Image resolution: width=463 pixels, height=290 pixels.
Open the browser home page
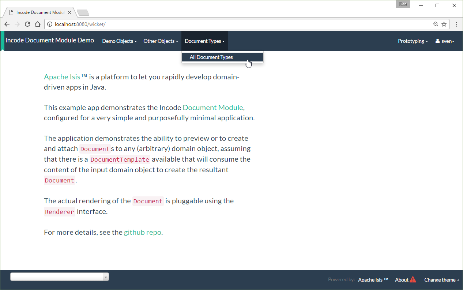pyautogui.click(x=37, y=24)
